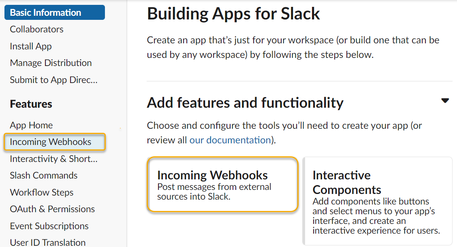
Task: Follow the our documentation link
Action: pyautogui.click(x=230, y=140)
